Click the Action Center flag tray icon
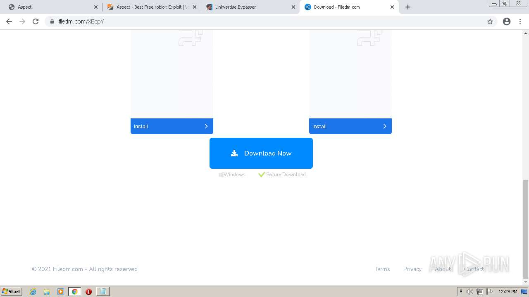 tap(490, 292)
